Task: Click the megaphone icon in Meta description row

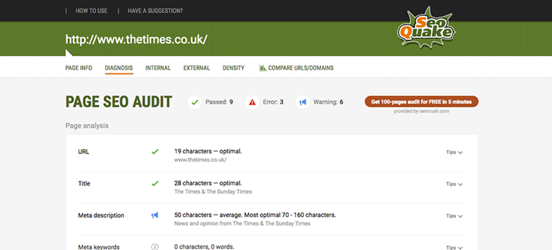Action: tap(155, 215)
